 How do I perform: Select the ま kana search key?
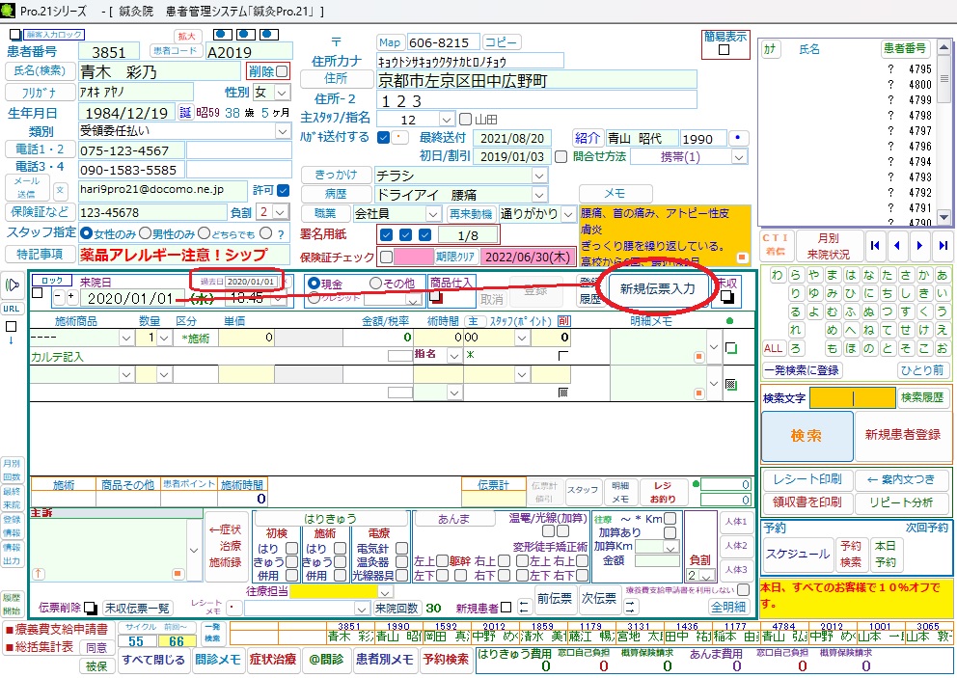833,275
